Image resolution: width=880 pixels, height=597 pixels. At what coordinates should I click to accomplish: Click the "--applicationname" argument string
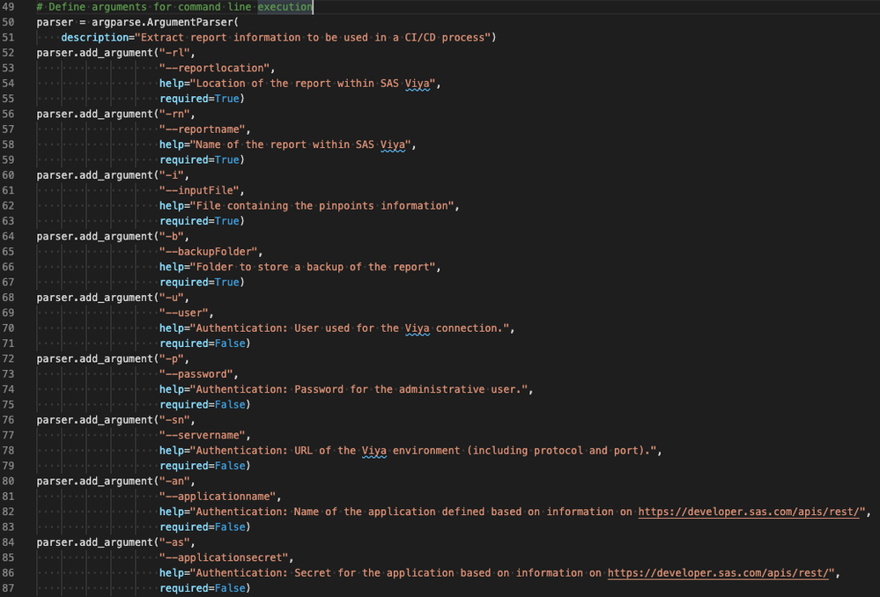pos(220,497)
